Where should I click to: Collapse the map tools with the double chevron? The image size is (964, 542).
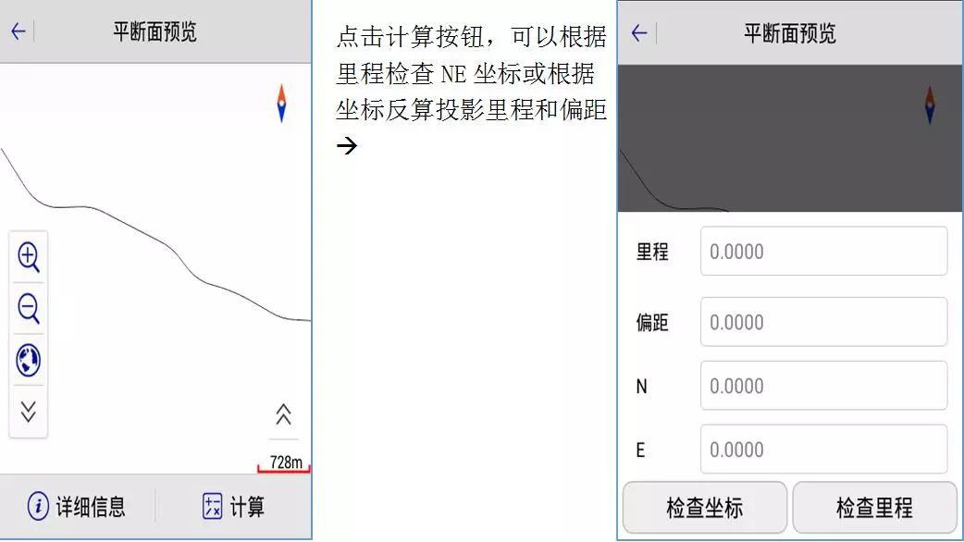(x=28, y=413)
